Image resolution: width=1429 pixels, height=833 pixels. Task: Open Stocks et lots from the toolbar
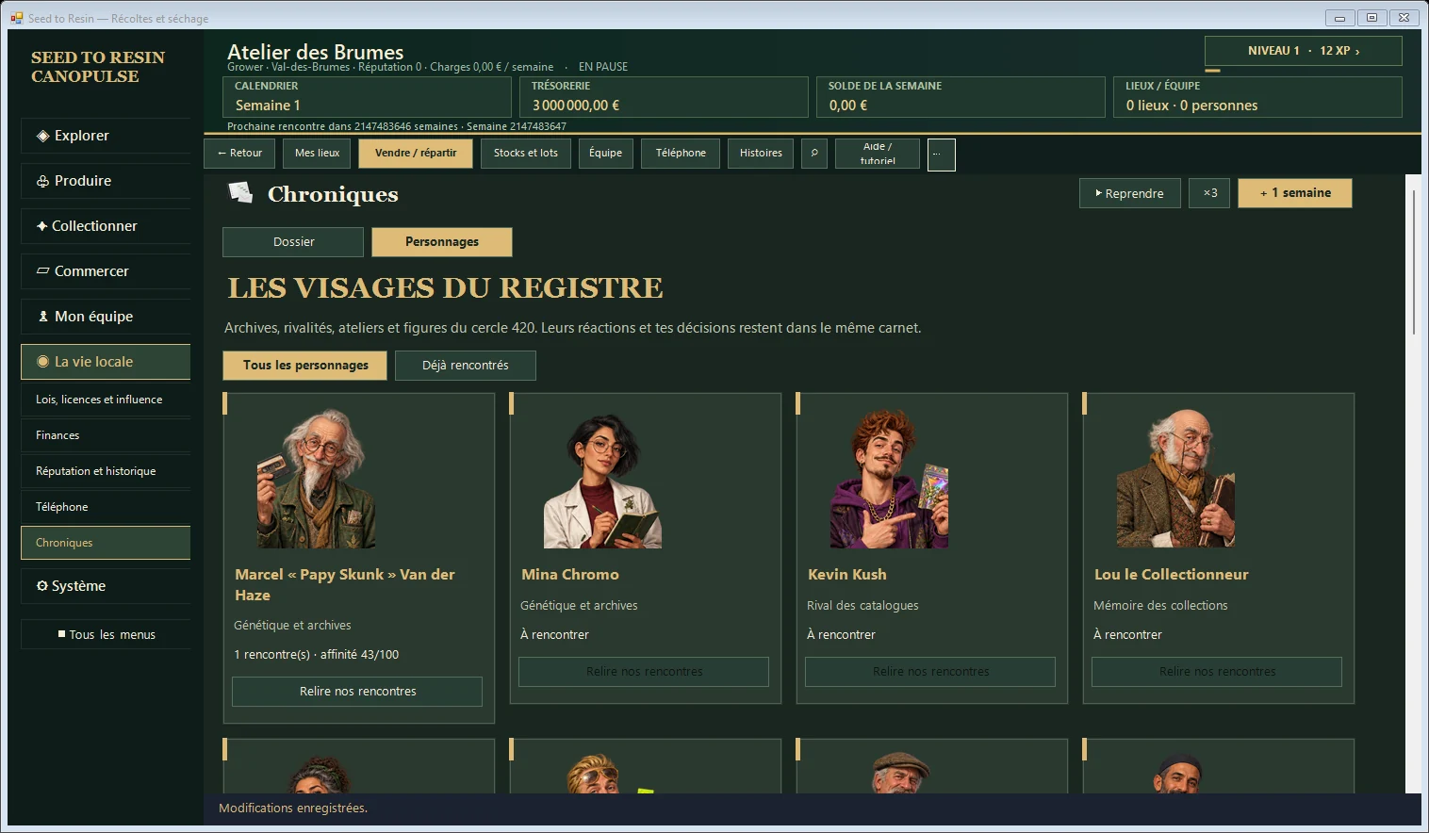526,154
